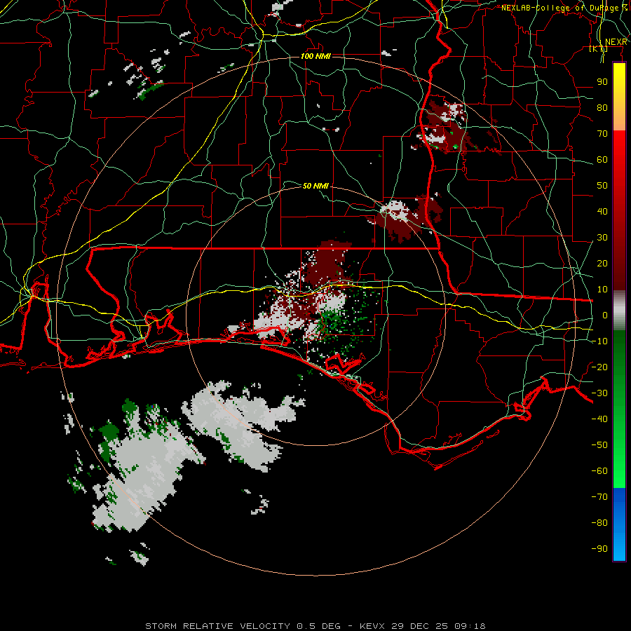Viewport: 631px width, 631px height.
Task: Select the positive 50 value on velocity scale
Action: [602, 186]
